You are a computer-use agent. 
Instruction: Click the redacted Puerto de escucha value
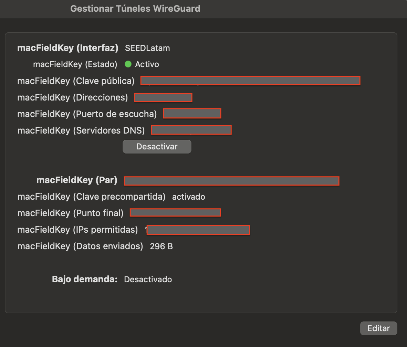tap(192, 113)
